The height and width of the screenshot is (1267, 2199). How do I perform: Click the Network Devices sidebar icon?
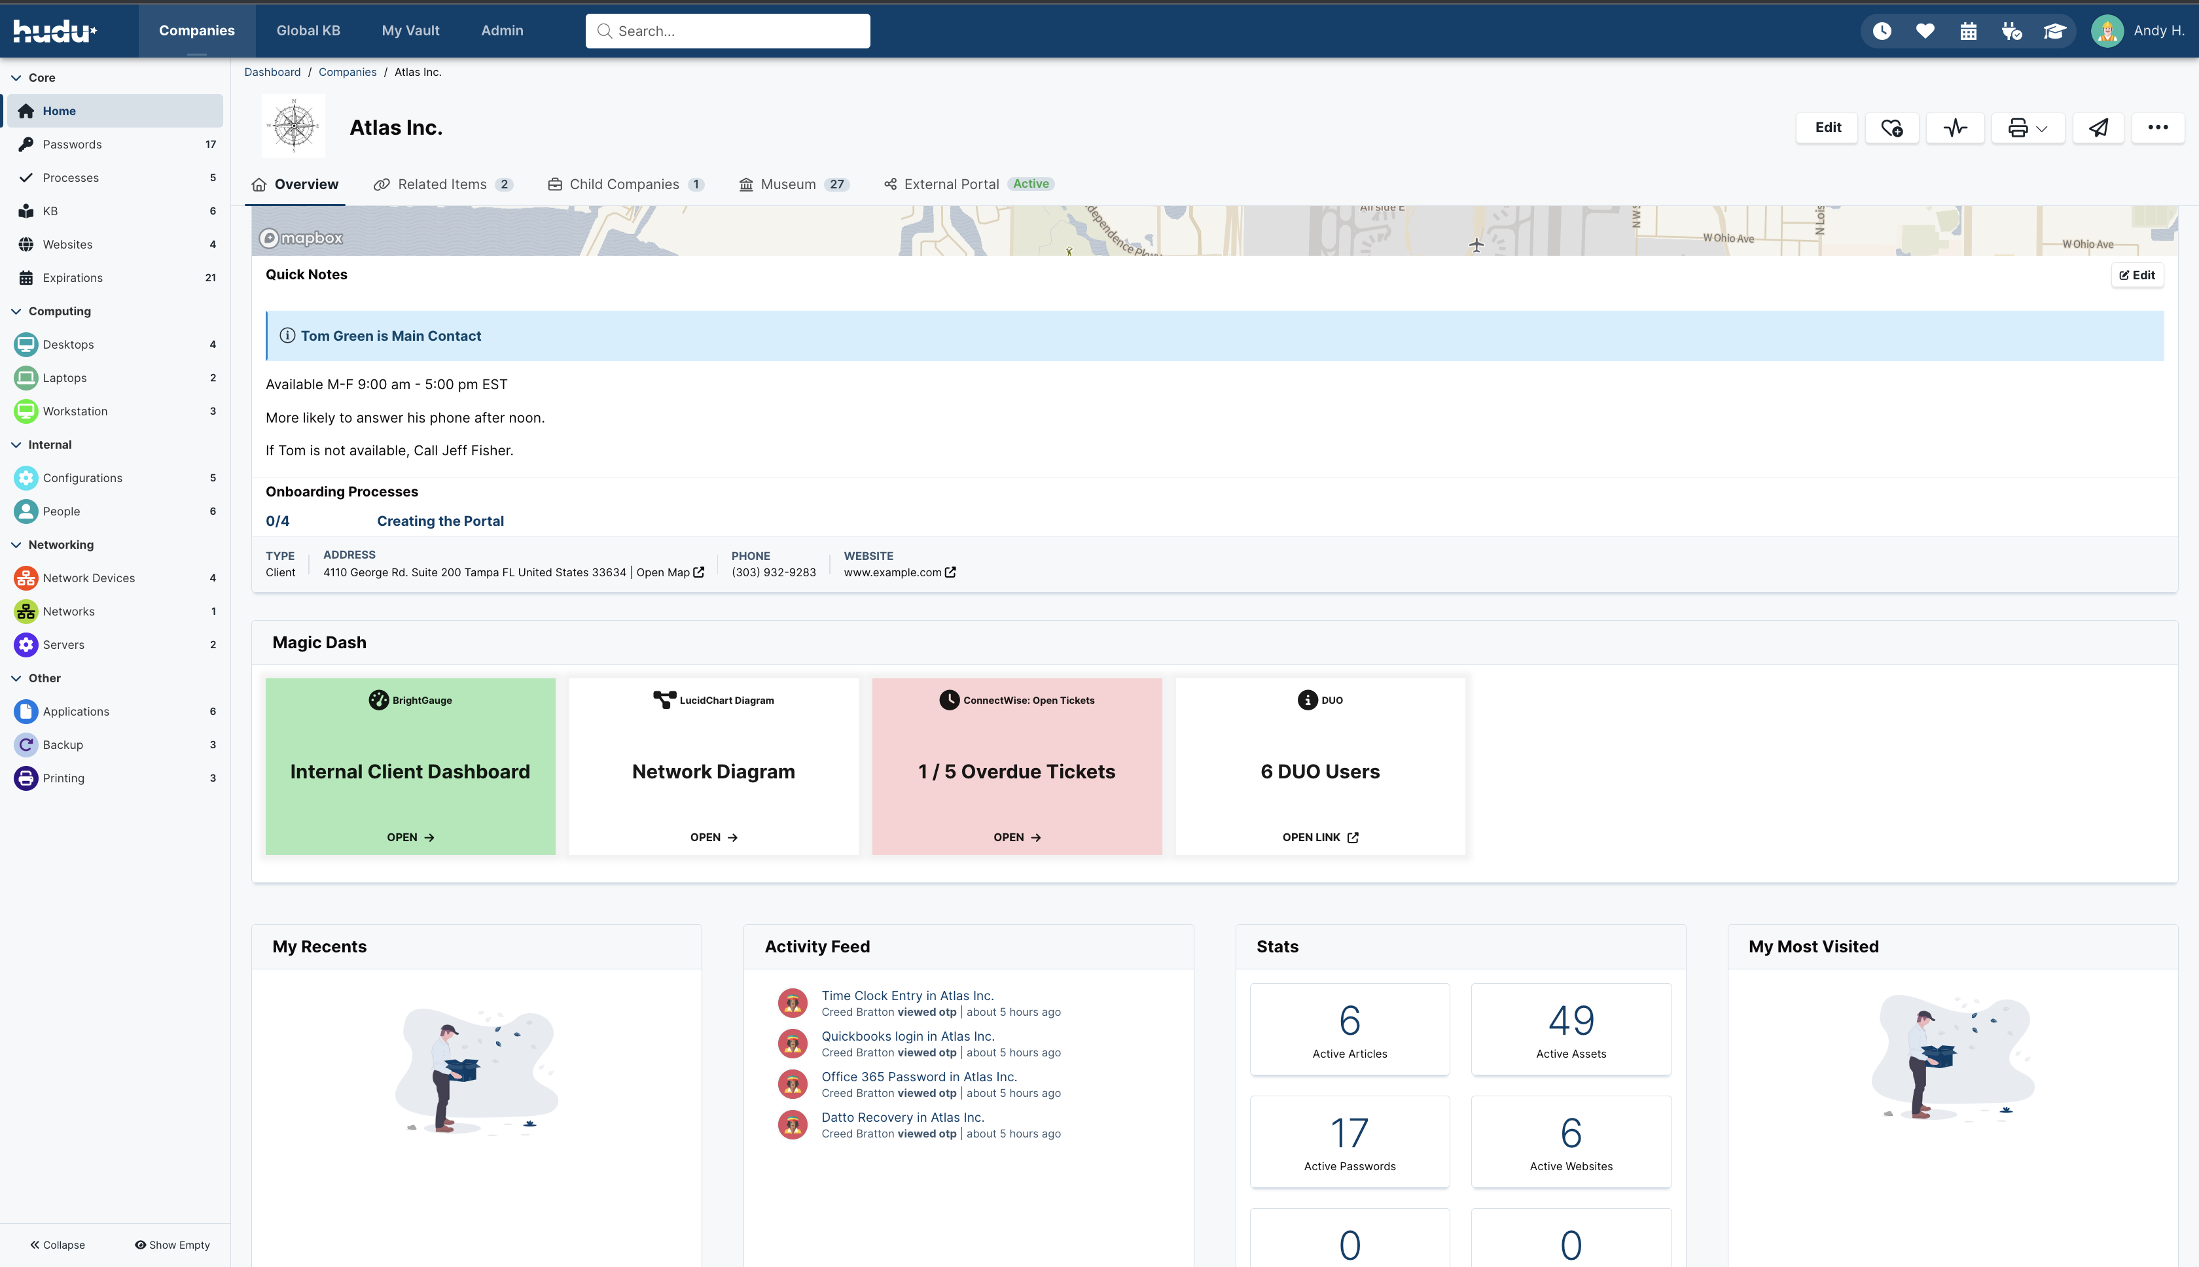click(26, 578)
